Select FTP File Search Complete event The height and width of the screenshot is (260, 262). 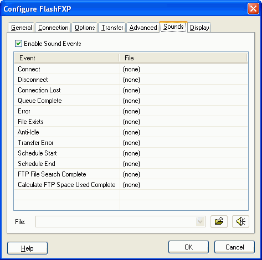[x=131, y=174]
